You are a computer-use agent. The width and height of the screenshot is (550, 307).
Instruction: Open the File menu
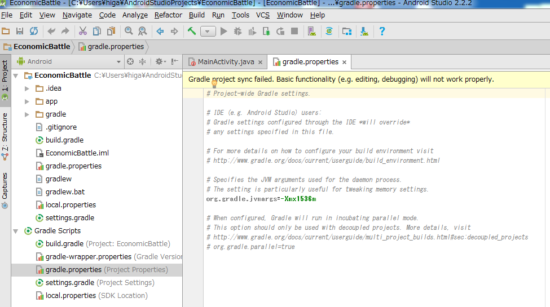[x=7, y=15]
